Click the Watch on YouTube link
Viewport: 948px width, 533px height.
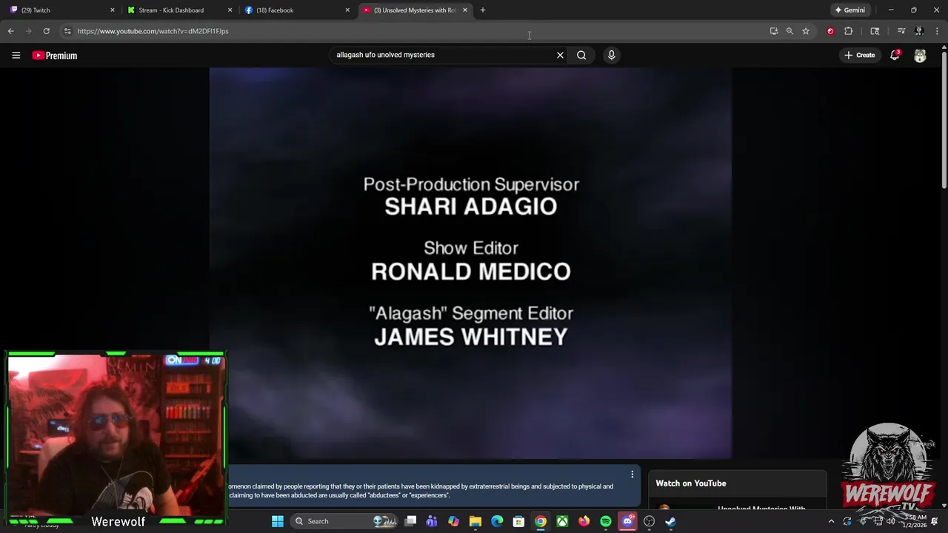691,483
